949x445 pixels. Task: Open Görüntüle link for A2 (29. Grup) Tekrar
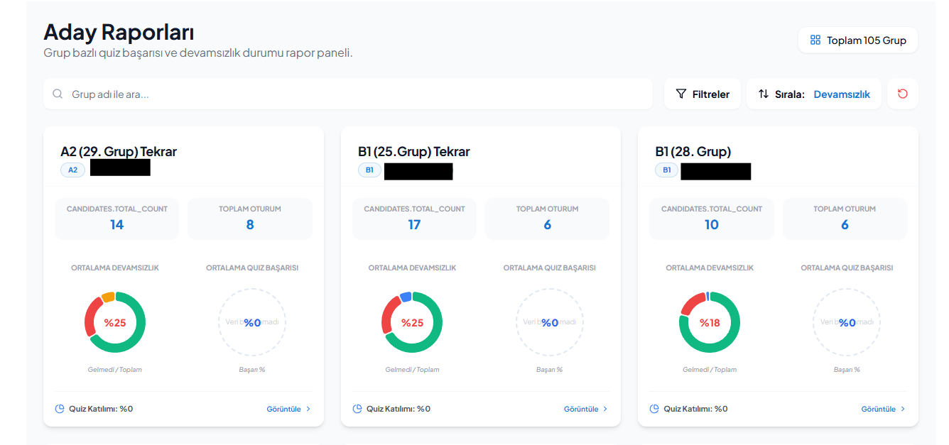click(289, 409)
